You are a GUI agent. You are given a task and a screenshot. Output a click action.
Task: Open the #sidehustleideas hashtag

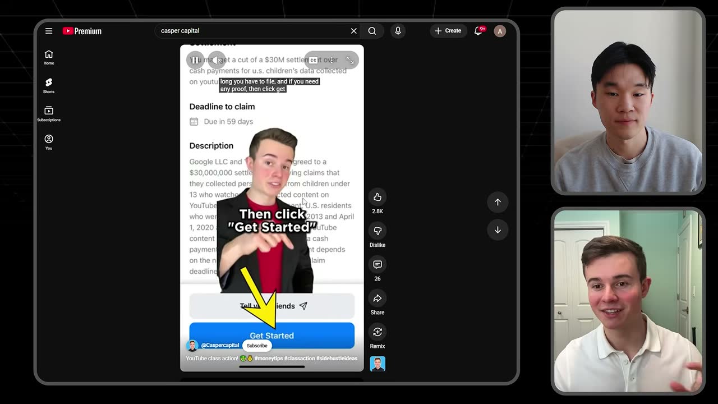(337, 359)
